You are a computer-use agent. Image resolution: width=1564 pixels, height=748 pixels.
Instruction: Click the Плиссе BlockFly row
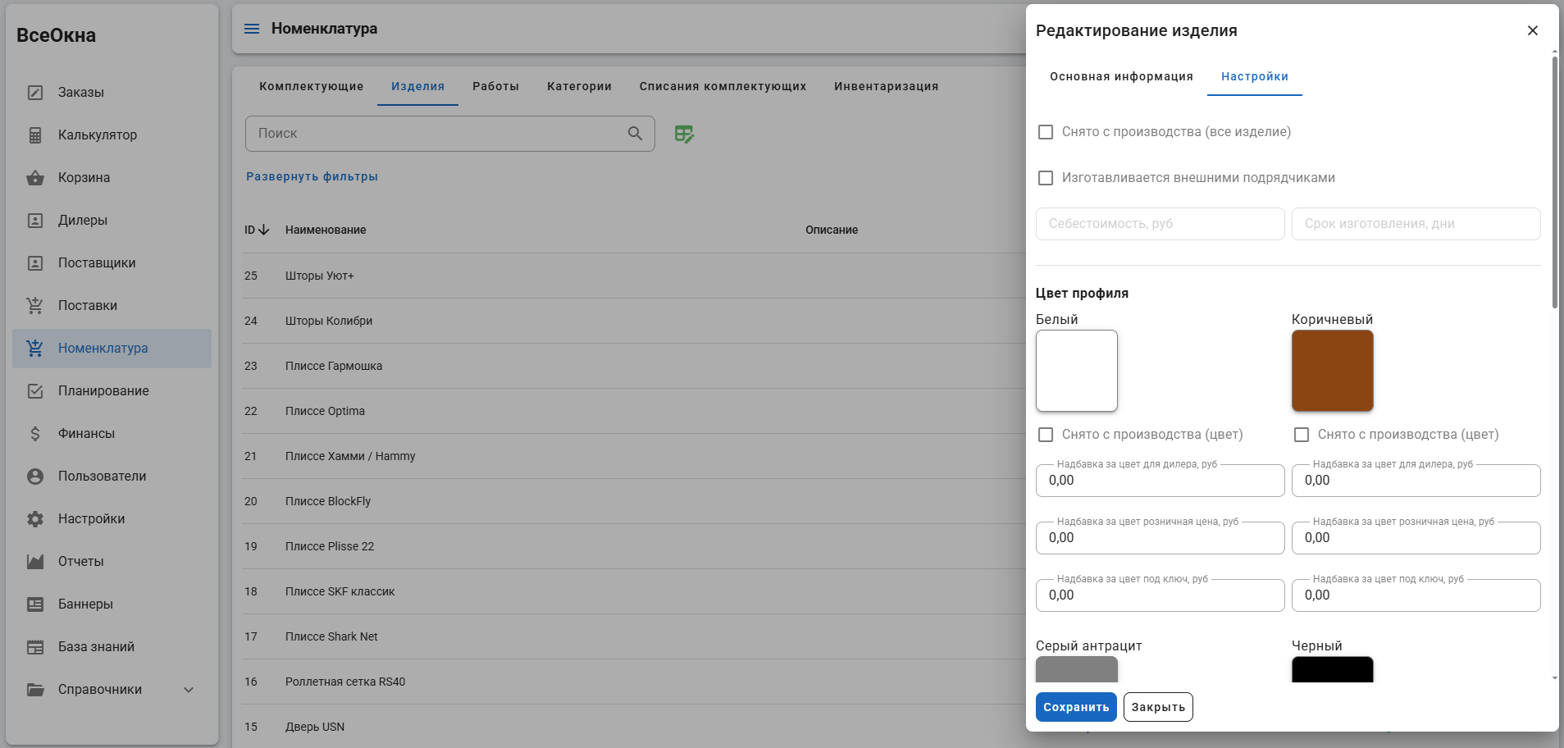tap(633, 501)
